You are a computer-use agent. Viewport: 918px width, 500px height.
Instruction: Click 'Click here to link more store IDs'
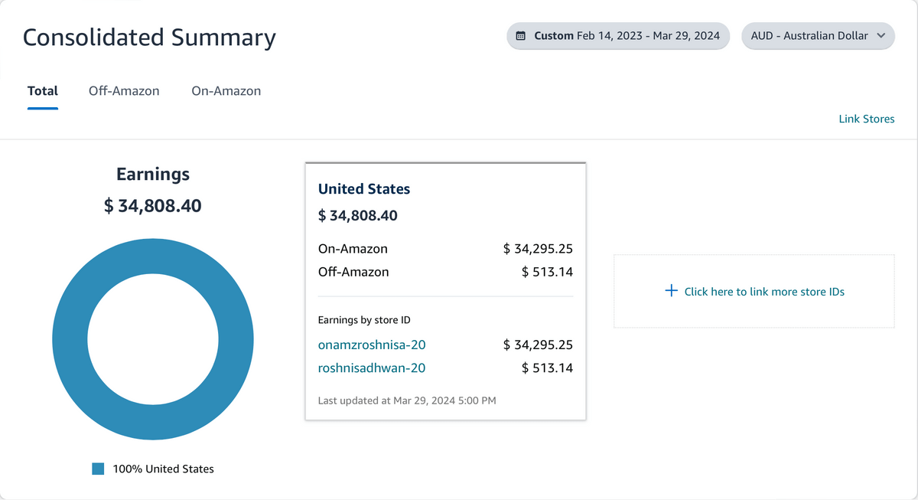point(763,292)
